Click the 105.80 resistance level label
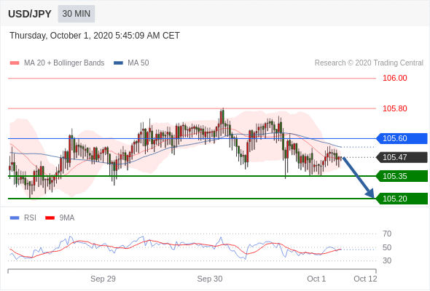430x291 pixels. click(395, 108)
